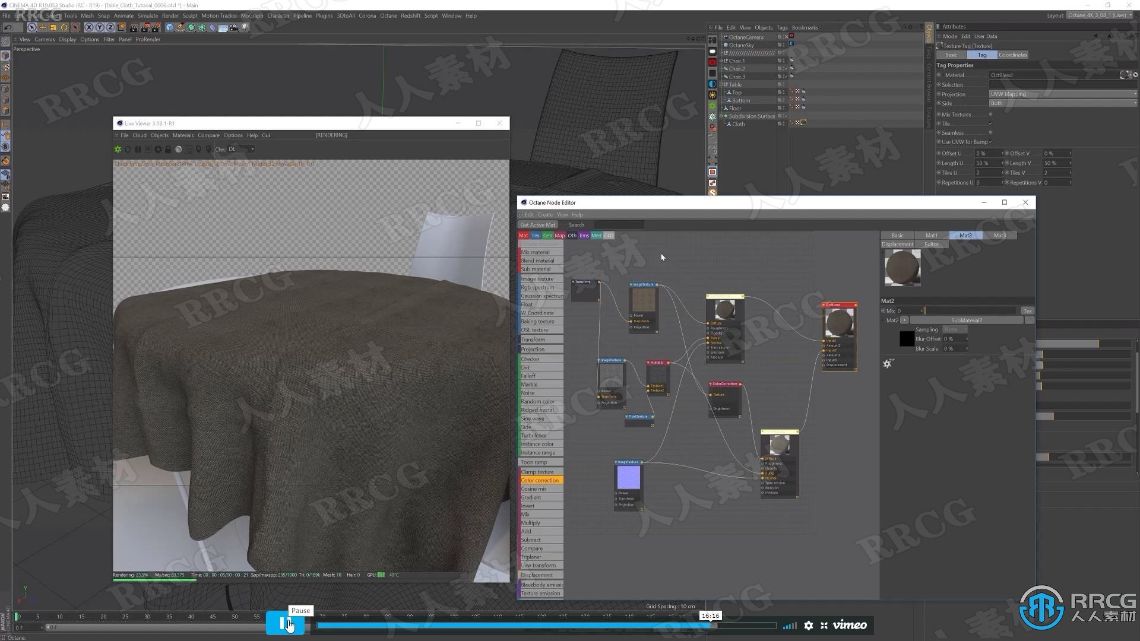Image resolution: width=1140 pixels, height=641 pixels.
Task: Click the restart render icon in Live Viewer
Action: (x=128, y=150)
